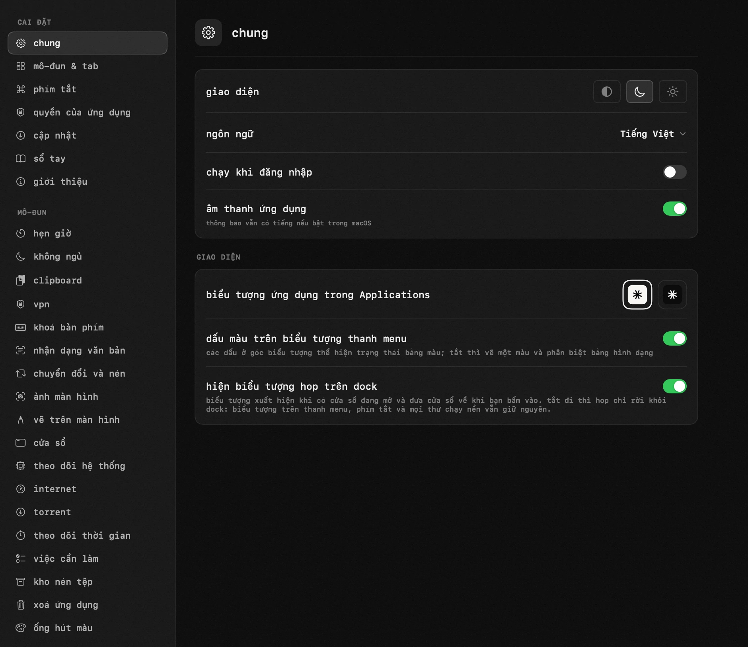Turn off the âm thanh ứng dụng switch
Image resolution: width=748 pixels, height=647 pixels.
click(x=674, y=209)
